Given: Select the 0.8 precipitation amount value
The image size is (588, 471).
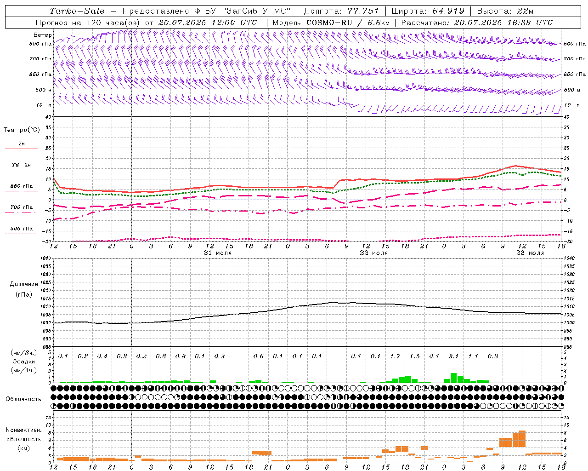Looking at the screenshot, I should click(x=180, y=356).
